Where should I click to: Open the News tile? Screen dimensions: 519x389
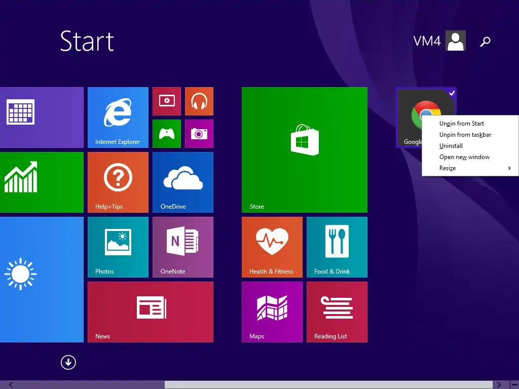150,312
